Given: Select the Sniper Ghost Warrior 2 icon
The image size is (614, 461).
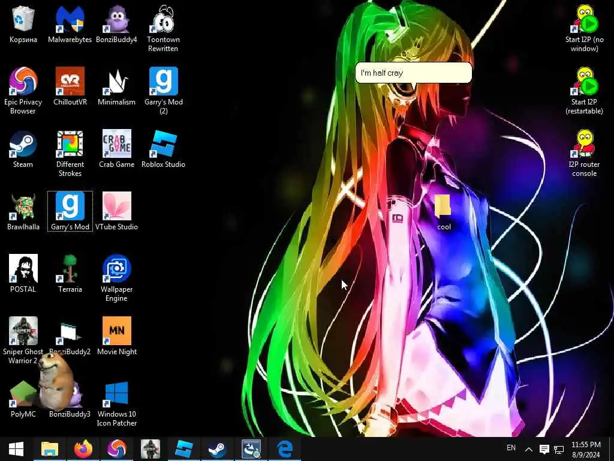Looking at the screenshot, I should (23, 341).
